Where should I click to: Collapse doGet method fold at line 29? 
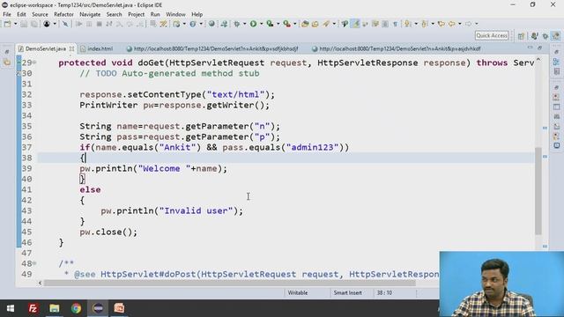(34, 63)
